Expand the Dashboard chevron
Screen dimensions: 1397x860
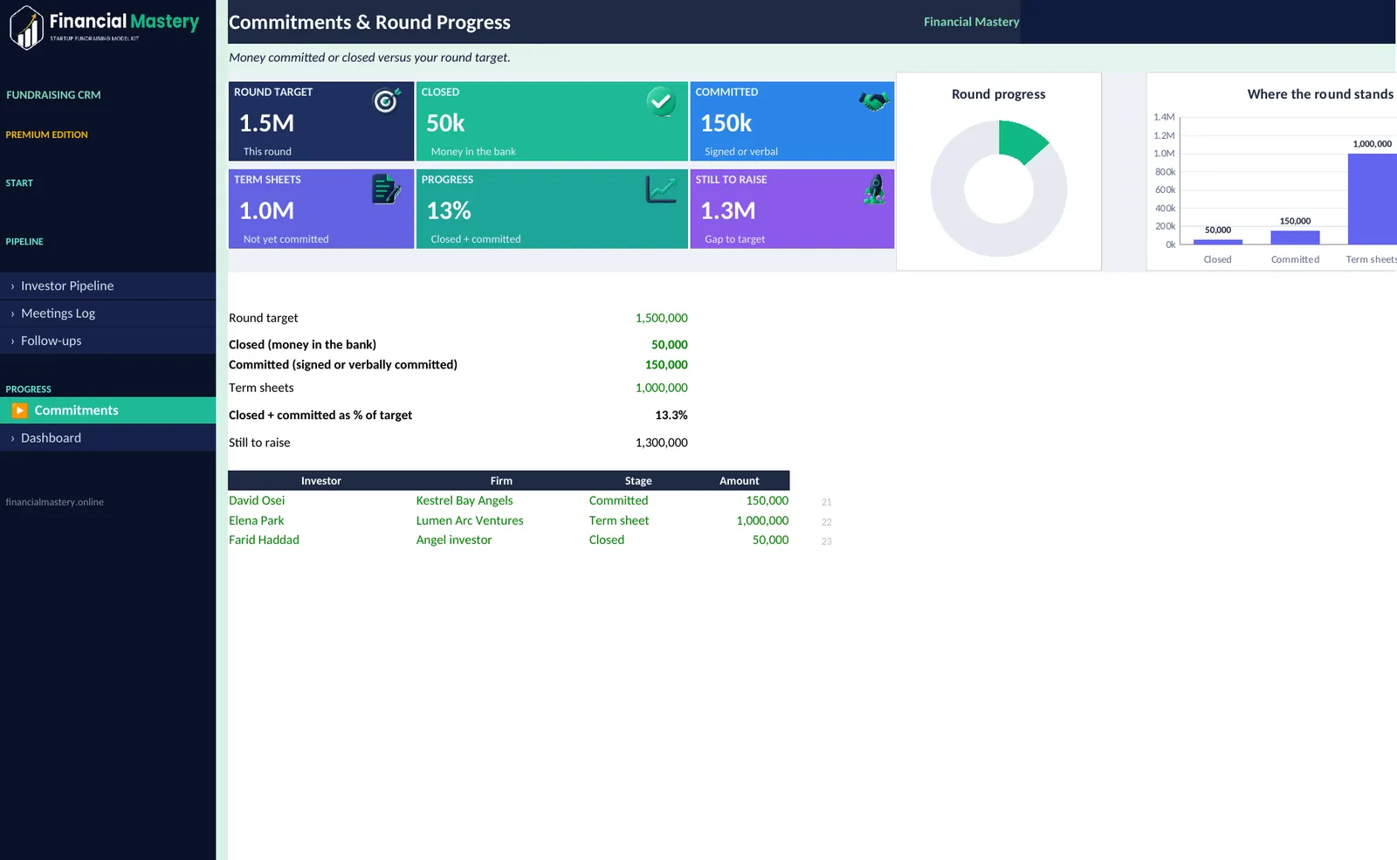coord(12,438)
